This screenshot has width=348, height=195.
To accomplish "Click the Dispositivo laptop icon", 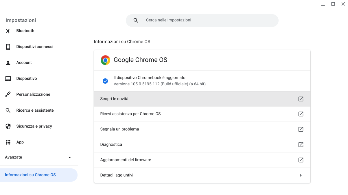I will pos(8,79).
